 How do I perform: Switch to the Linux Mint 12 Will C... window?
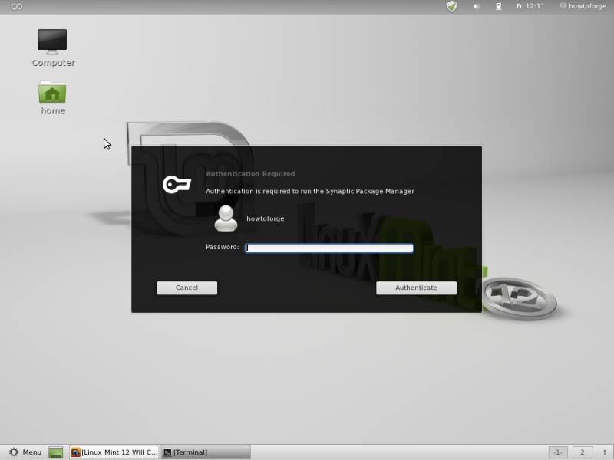click(x=114, y=452)
